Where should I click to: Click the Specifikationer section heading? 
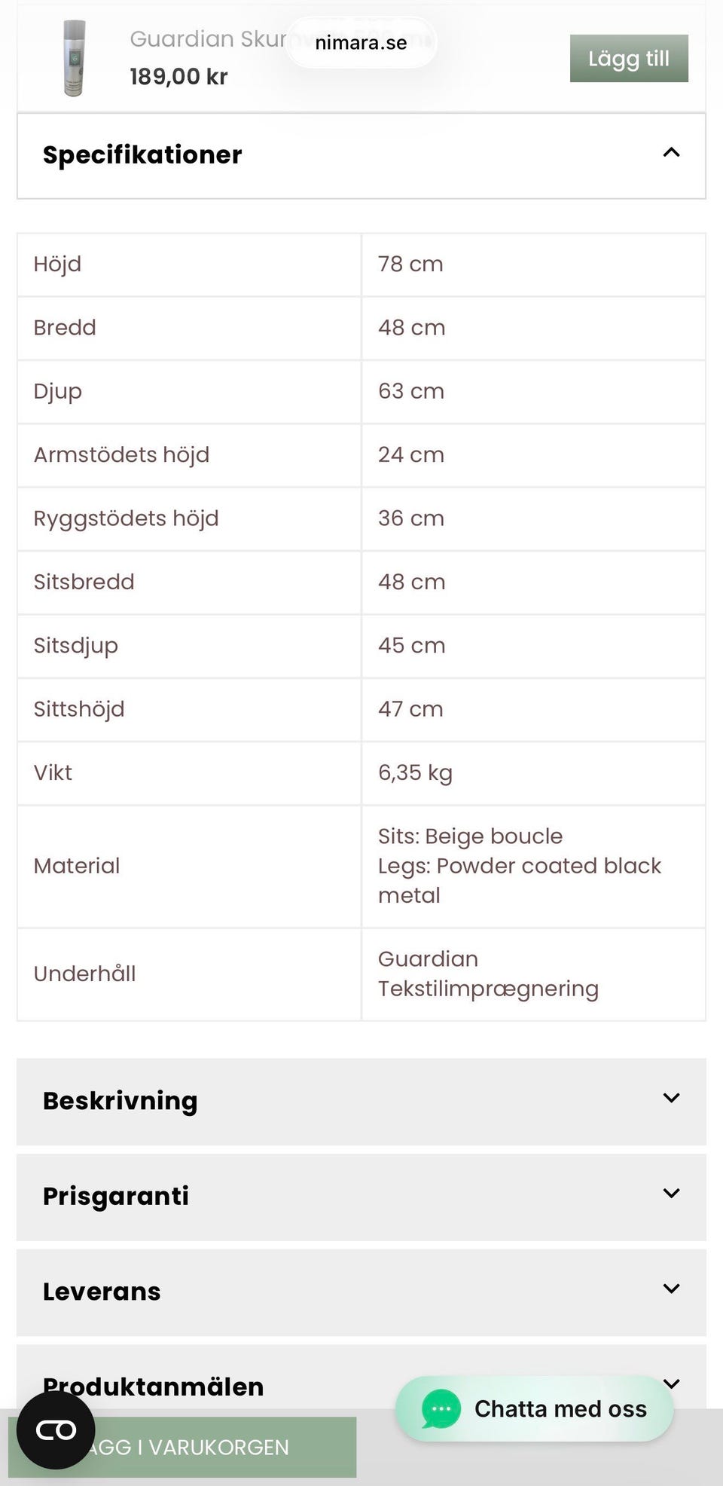tap(142, 154)
